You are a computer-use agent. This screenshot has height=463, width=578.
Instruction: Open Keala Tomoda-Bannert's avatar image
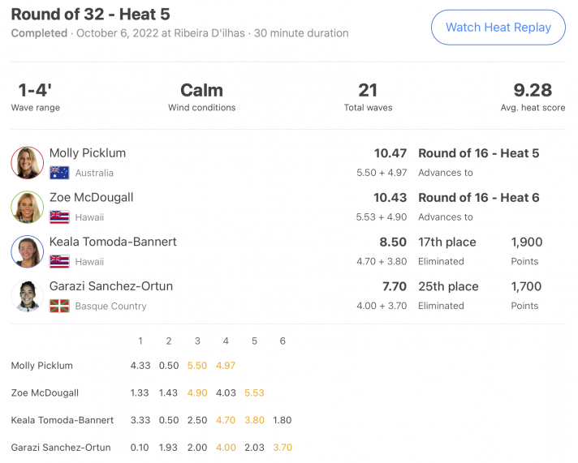tap(28, 251)
